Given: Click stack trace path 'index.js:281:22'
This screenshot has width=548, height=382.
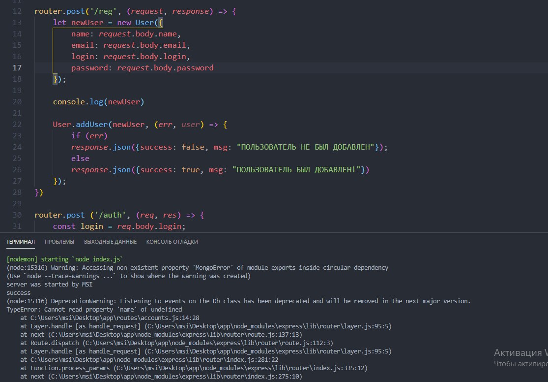Looking at the screenshot, I should tap(154, 359).
